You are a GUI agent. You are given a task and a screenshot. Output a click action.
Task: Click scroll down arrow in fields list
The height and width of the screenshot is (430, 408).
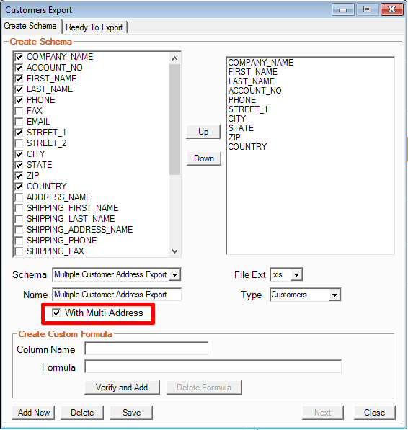174,251
